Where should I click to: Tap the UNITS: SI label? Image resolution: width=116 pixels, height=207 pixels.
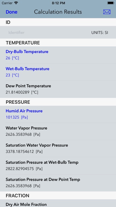(x=100, y=33)
